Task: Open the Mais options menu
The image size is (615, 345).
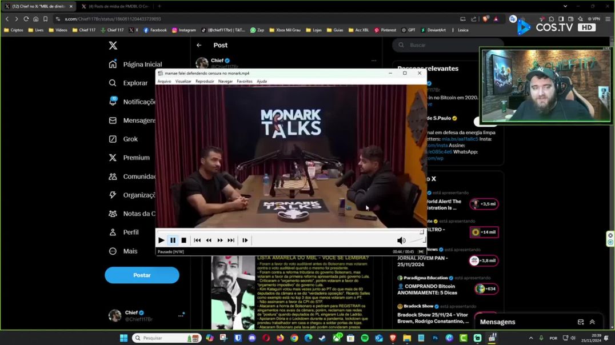Action: coord(123,251)
